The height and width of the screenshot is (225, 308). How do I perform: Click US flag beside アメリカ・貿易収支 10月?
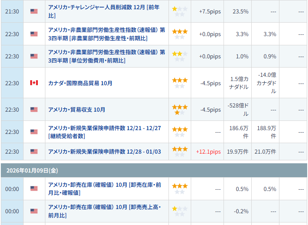point(34,110)
